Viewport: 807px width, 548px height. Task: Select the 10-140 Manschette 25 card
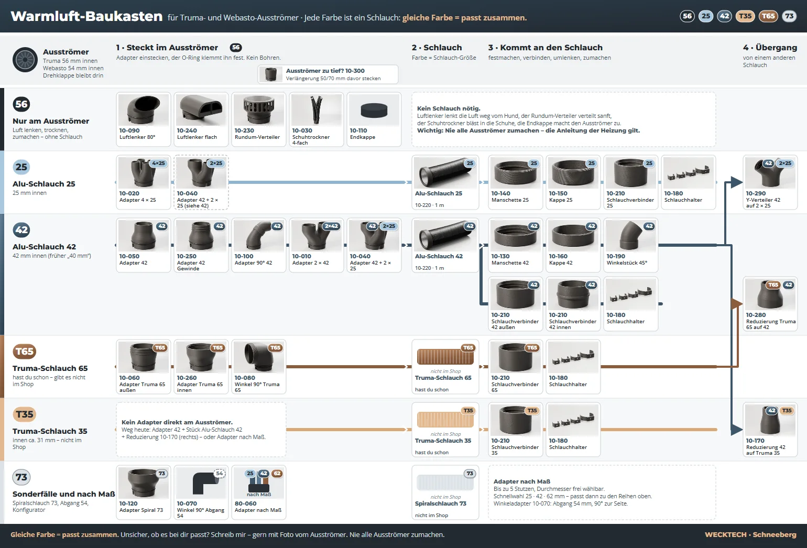coord(516,182)
